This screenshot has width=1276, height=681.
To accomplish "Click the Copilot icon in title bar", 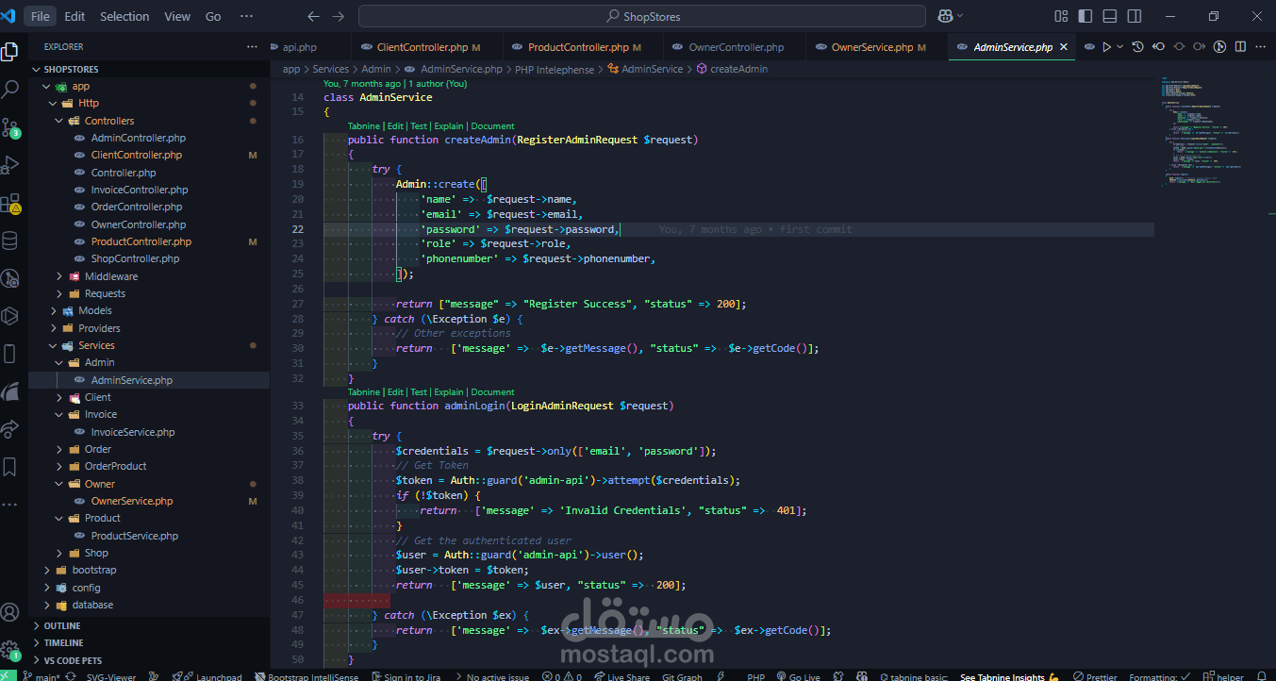I will tap(945, 16).
